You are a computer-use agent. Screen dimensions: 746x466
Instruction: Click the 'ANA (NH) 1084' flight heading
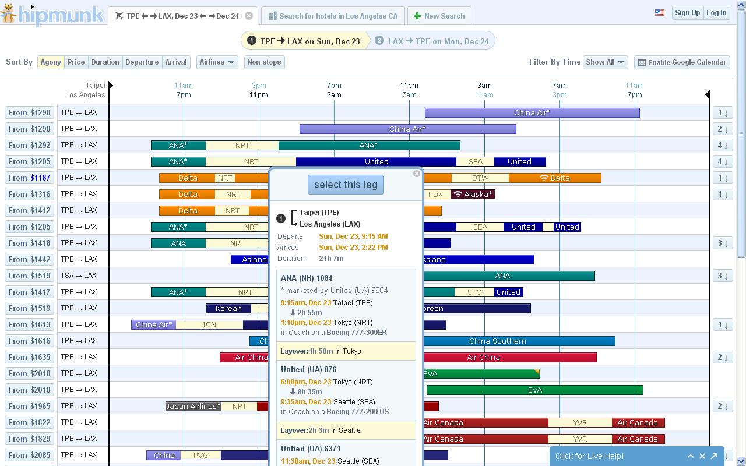tap(307, 278)
